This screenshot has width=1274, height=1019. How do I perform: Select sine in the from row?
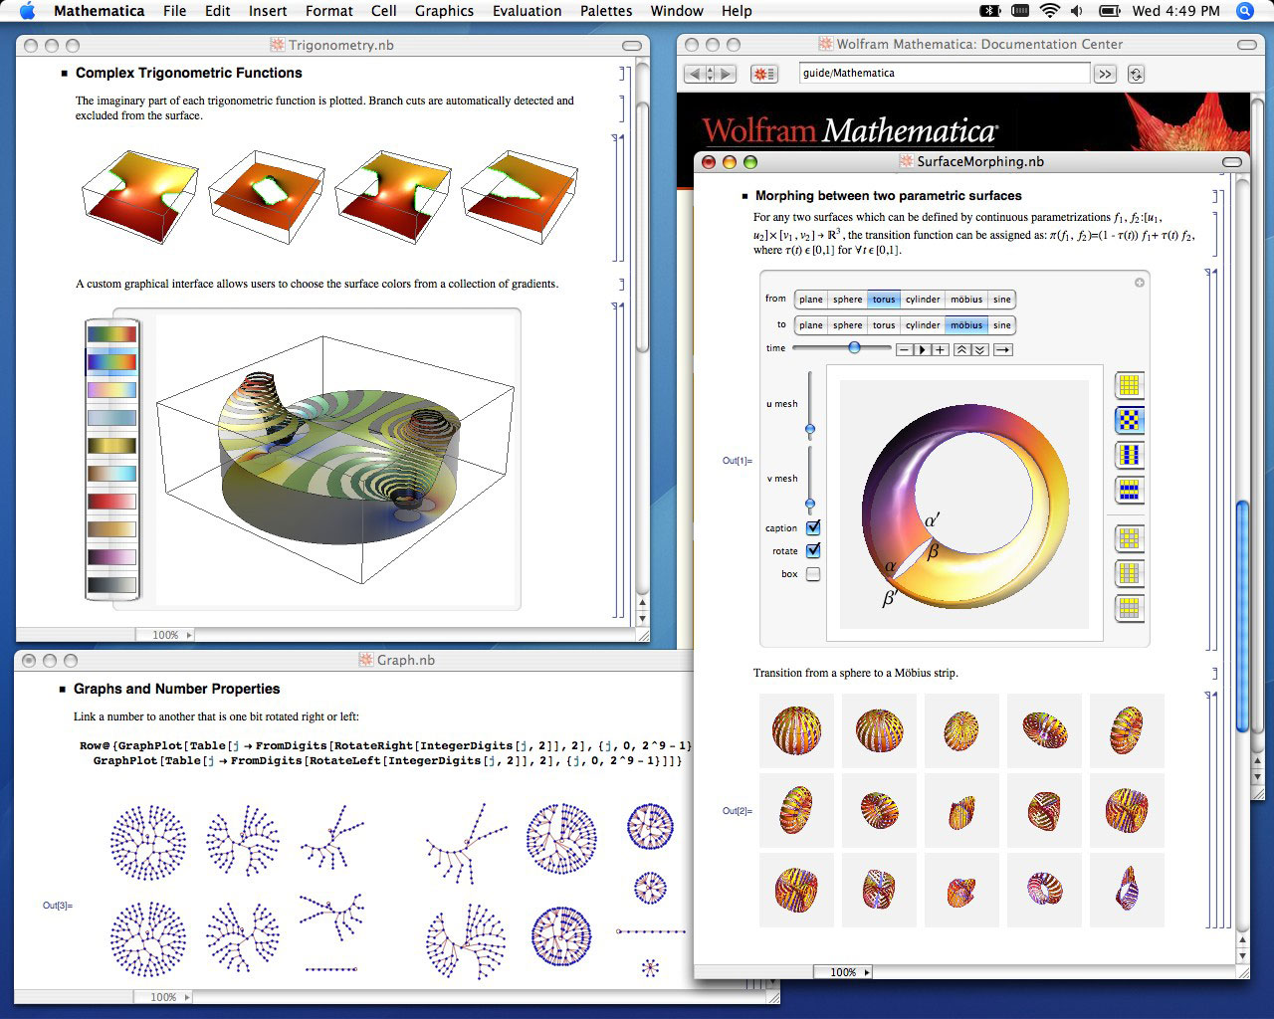1002,300
